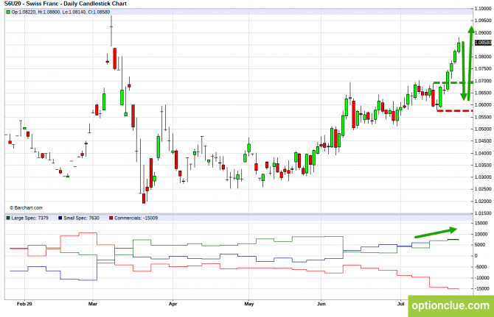Click the 1.04500 price axis label

(x=483, y=141)
